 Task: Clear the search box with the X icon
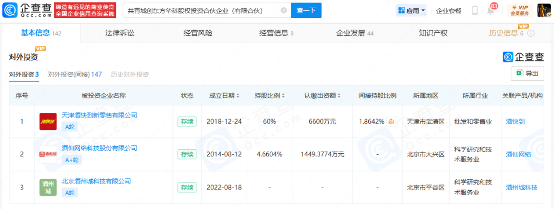[283, 11]
